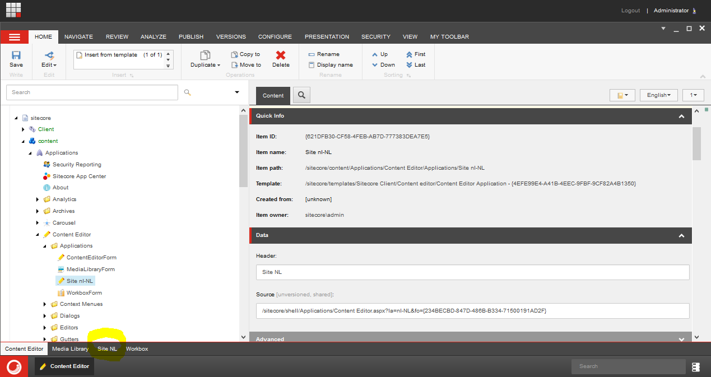
Task: Select ContentEditorForm tree item
Action: [x=87, y=258]
